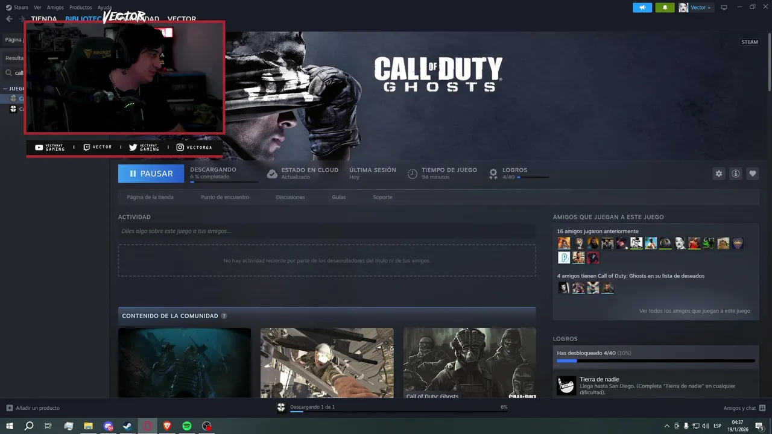The height and width of the screenshot is (434, 772).
Task: Click the Logros gear badge icon
Action: point(493,174)
